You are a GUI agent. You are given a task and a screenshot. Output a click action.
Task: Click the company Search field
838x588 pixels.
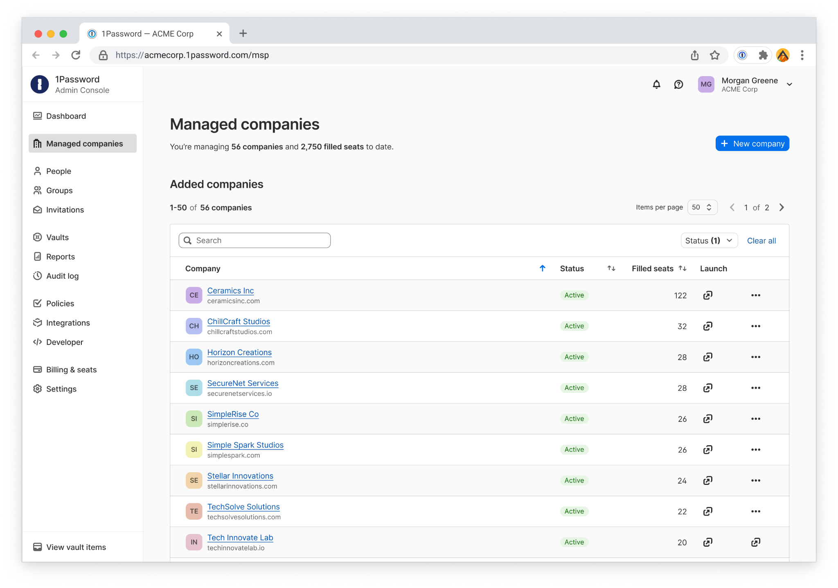pos(255,241)
